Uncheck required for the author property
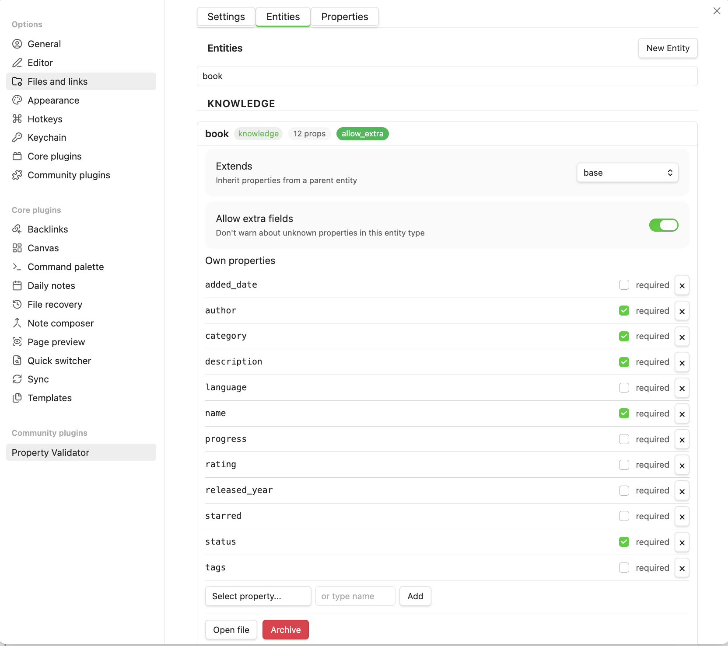Viewport: 728px width, 646px height. (x=624, y=311)
